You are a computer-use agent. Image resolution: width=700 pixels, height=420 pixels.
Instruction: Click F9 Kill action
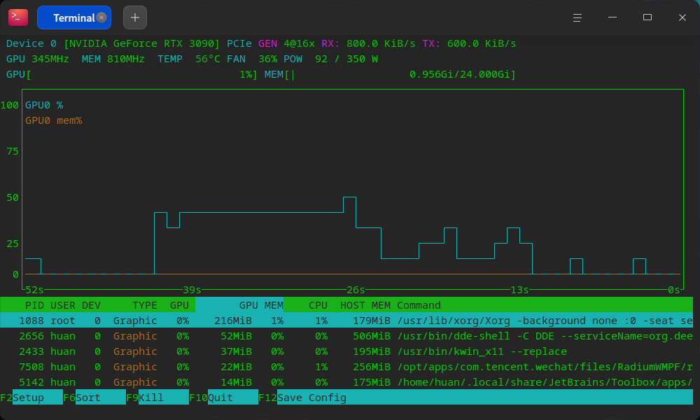157,397
